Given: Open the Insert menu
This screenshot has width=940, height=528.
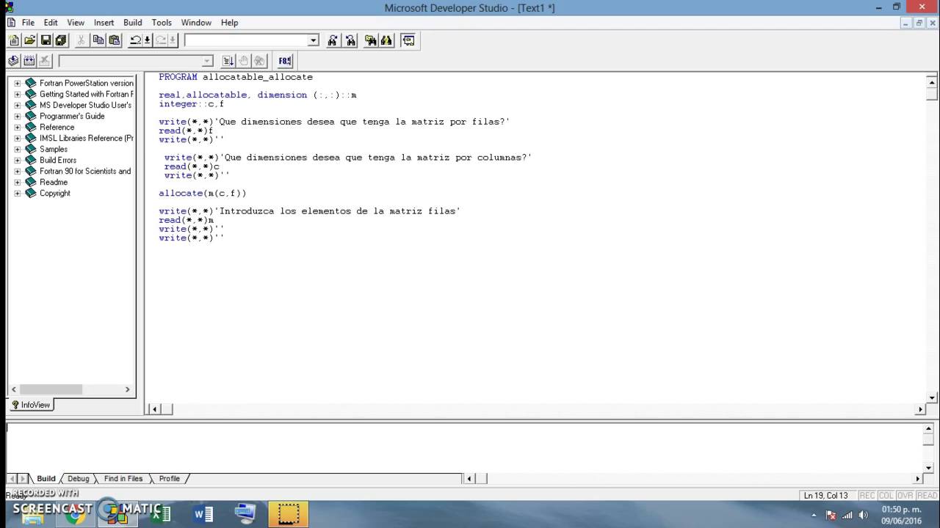Looking at the screenshot, I should 104,23.
